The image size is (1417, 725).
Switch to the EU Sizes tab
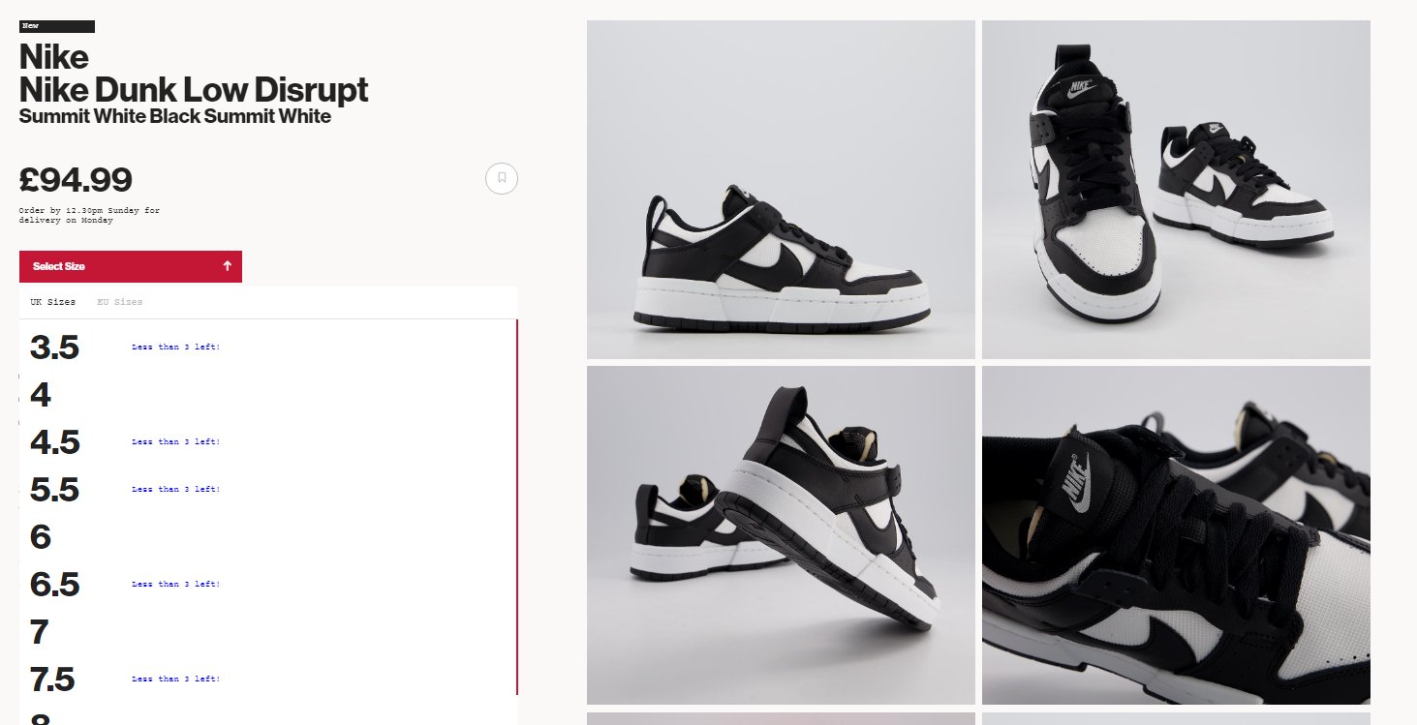click(120, 302)
